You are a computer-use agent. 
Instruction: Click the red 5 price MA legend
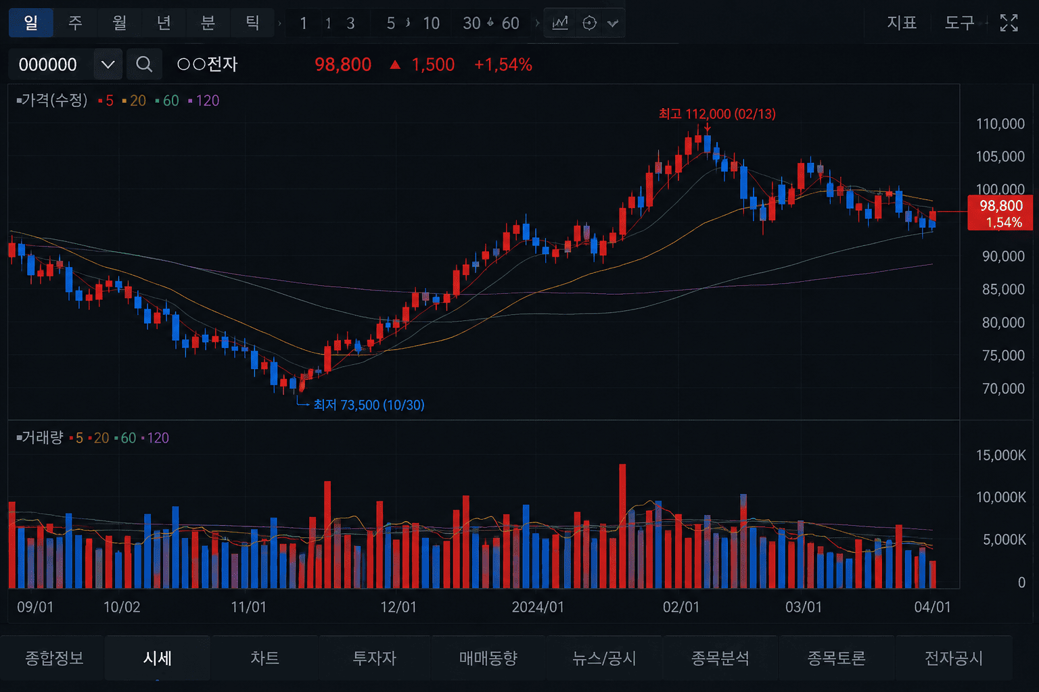(107, 101)
